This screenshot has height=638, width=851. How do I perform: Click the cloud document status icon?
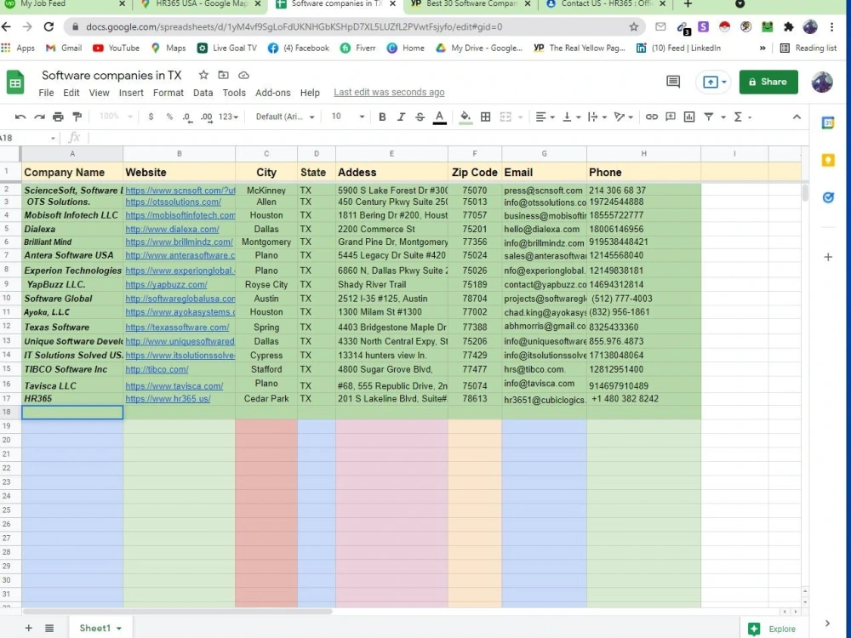pyautogui.click(x=243, y=75)
